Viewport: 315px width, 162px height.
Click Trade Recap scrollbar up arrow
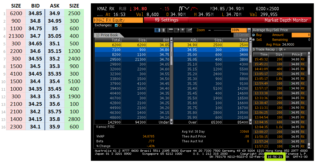(309, 54)
